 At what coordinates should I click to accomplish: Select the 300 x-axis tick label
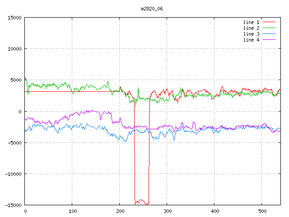167,211
